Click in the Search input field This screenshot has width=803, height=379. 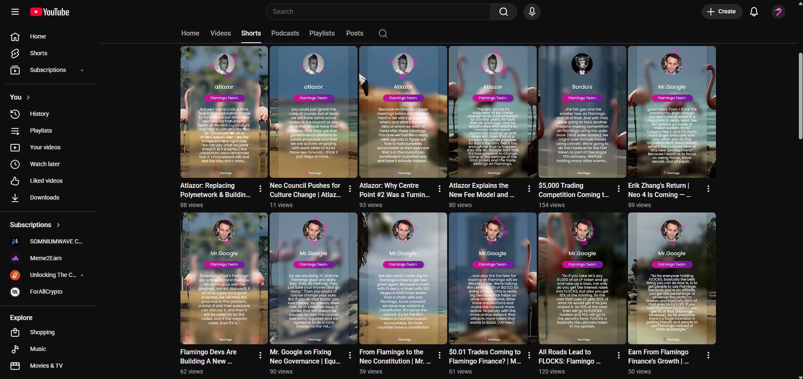378,12
